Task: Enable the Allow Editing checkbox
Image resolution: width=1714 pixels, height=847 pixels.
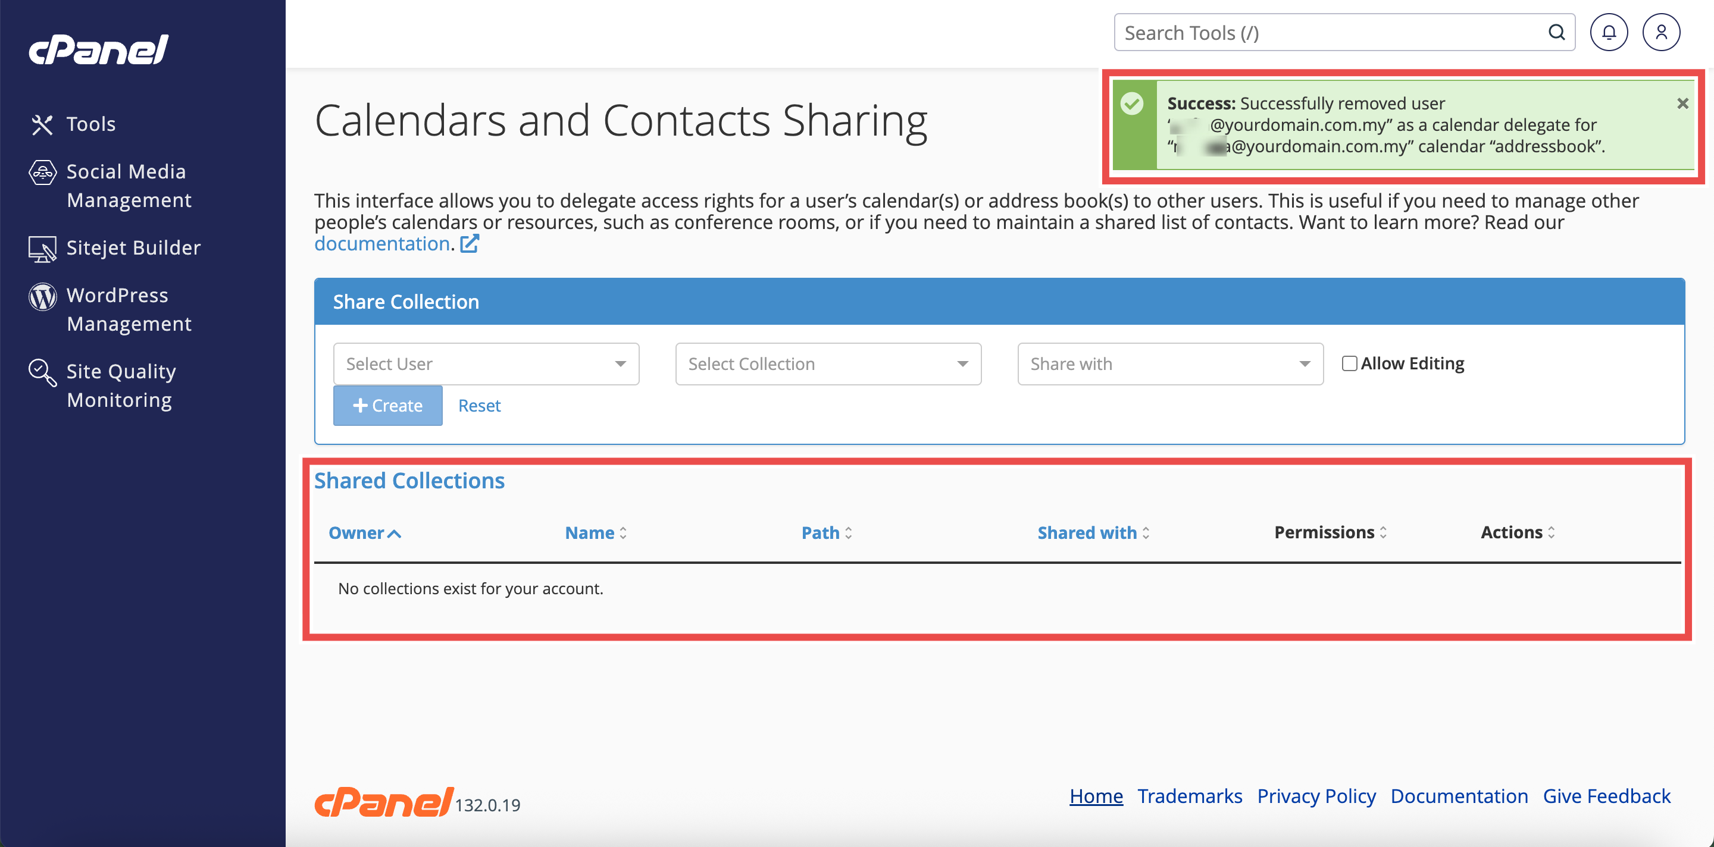Action: point(1349,363)
